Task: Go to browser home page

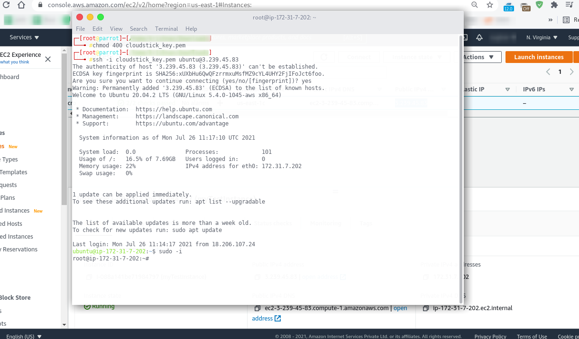Action: point(21,5)
